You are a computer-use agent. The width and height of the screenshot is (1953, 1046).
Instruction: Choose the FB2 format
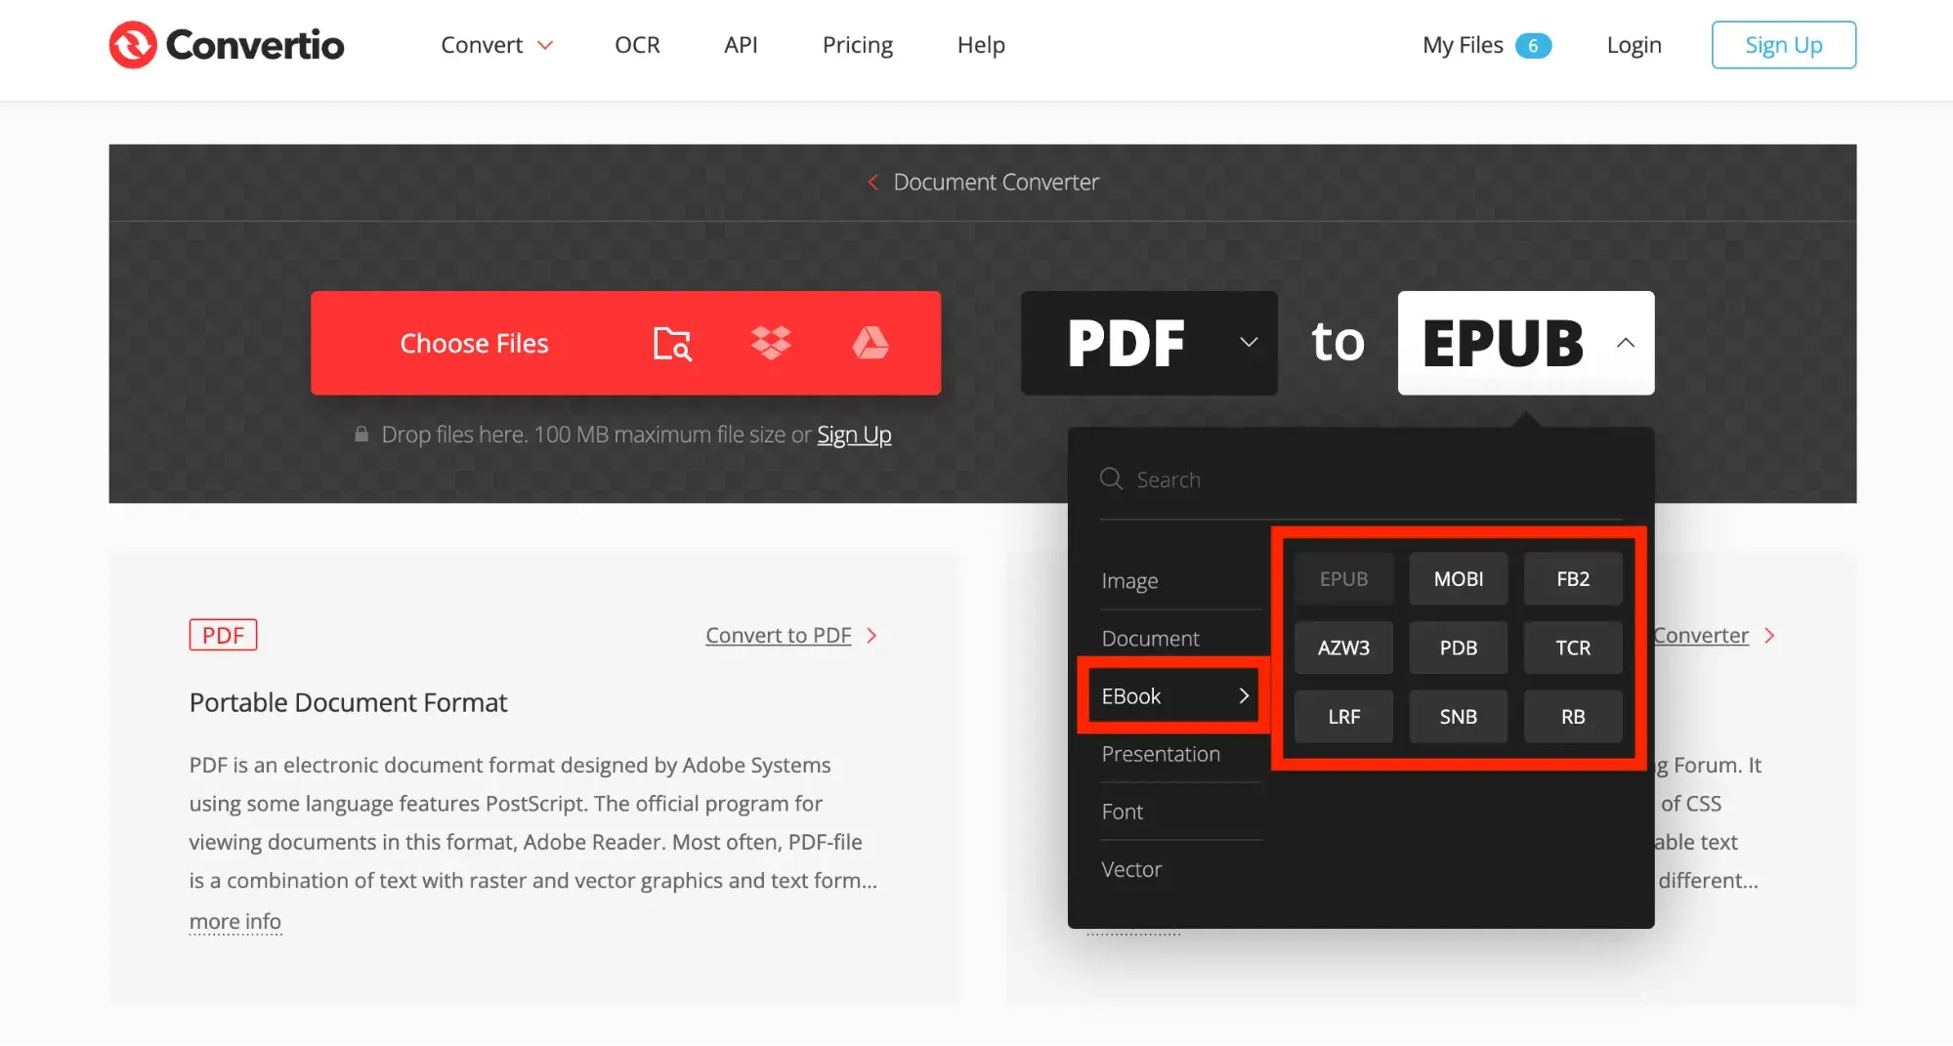1573,579
